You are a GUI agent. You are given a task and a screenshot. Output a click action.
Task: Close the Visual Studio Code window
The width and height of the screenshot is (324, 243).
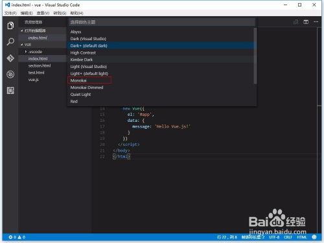[x=314, y=5]
